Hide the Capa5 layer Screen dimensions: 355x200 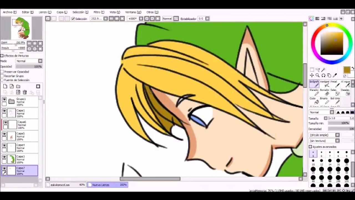[x=4, y=134]
